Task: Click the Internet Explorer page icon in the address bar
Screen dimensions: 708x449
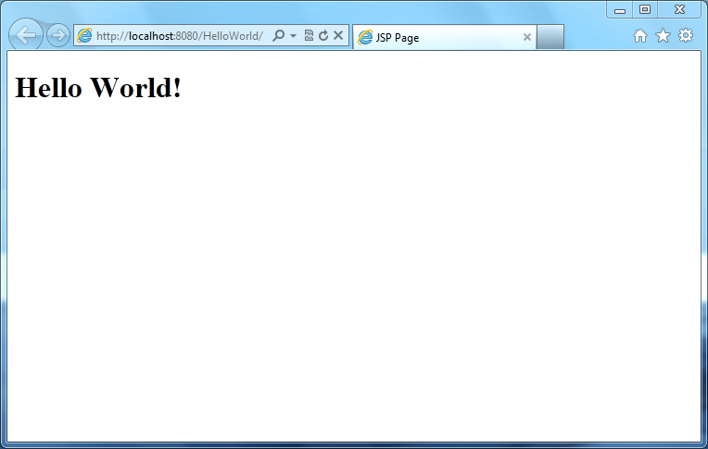Action: [x=84, y=36]
